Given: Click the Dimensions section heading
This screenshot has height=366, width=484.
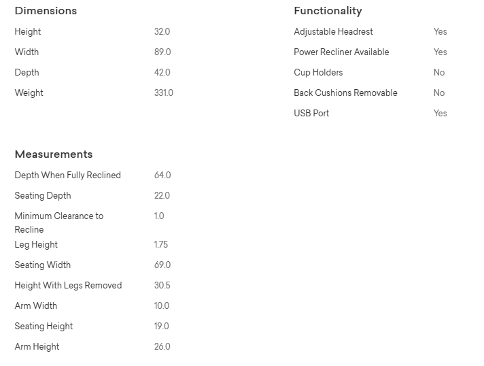Looking at the screenshot, I should (46, 11).
